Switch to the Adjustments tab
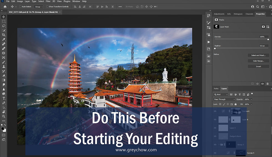The width and height of the screenshot is (272, 157). tap(219, 14)
